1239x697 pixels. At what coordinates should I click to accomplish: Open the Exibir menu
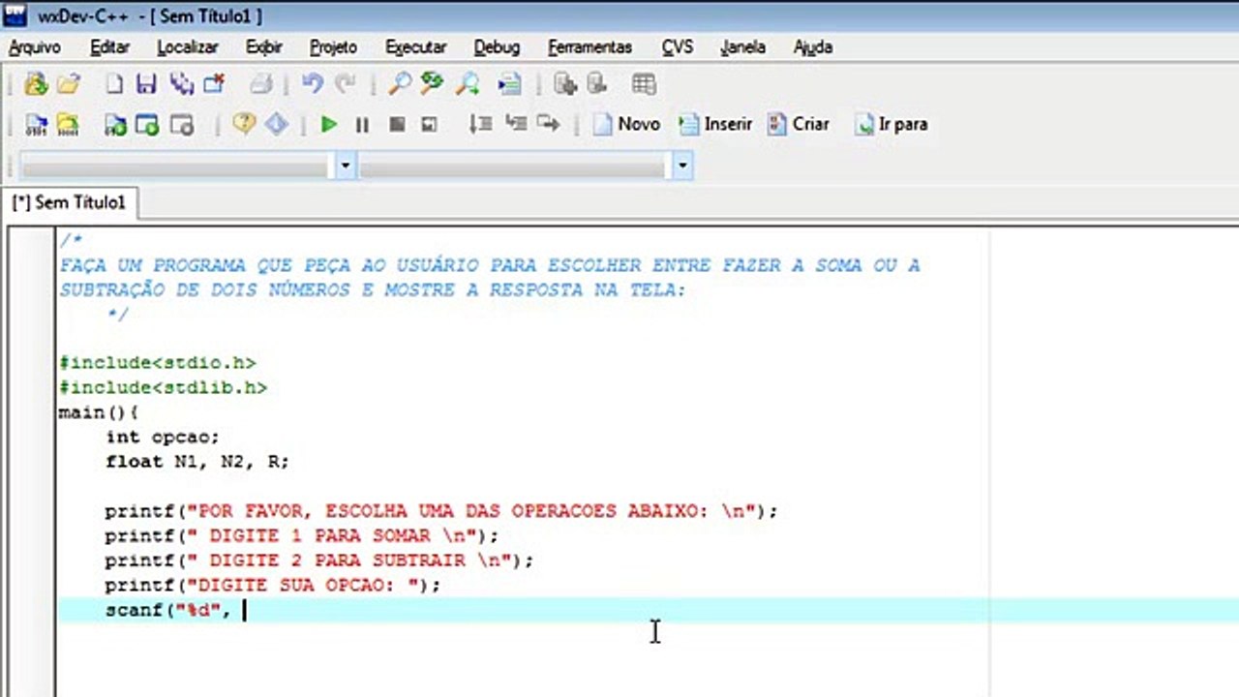[263, 46]
